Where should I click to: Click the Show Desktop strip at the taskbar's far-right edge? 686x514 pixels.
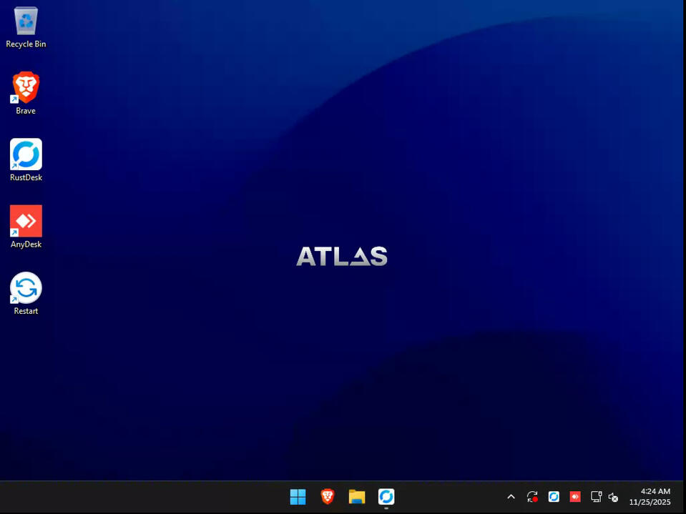pyautogui.click(x=683, y=497)
